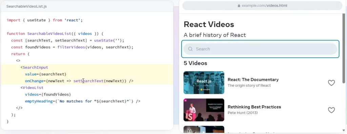Click the React Videos heading

pos(209,24)
